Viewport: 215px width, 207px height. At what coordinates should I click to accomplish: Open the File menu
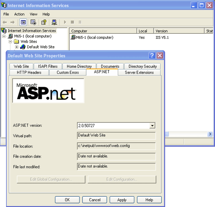pos(6,14)
